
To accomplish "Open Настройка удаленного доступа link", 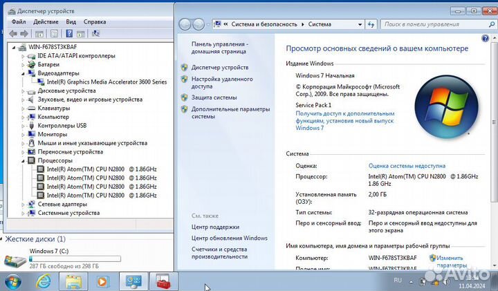I will pos(222,82).
